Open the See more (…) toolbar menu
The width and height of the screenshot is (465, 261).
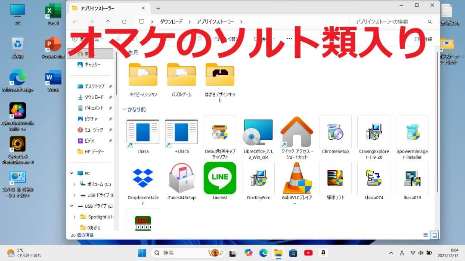(x=289, y=39)
